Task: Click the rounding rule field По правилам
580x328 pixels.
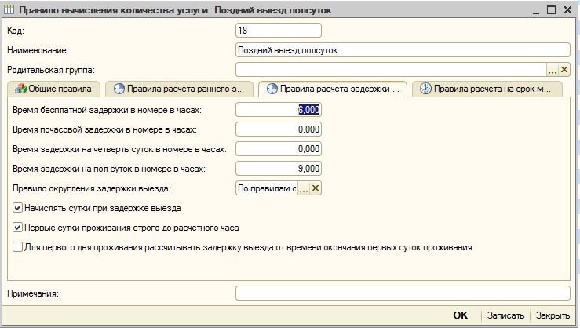Action: (x=267, y=188)
